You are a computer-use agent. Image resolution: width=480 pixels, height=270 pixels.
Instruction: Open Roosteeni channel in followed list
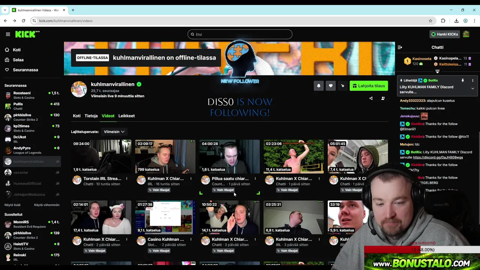[x=32, y=95]
